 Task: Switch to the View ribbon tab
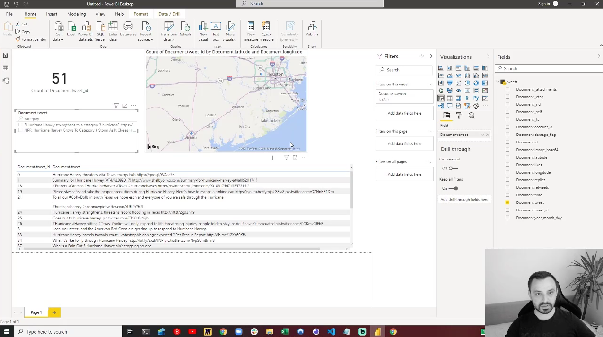click(100, 14)
